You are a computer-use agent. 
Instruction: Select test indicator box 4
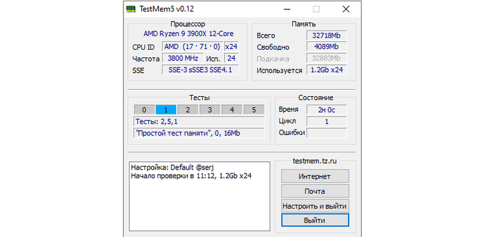232,110
